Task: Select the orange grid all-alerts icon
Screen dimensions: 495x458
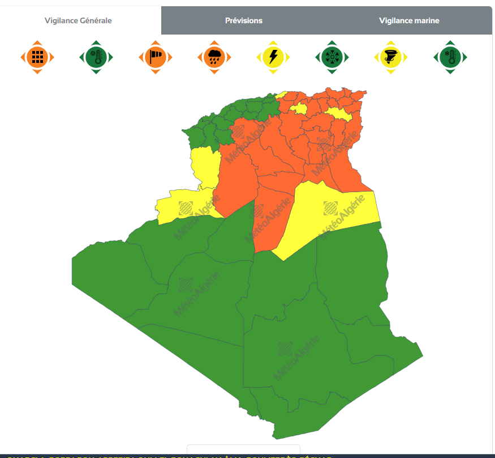Action: (37, 57)
